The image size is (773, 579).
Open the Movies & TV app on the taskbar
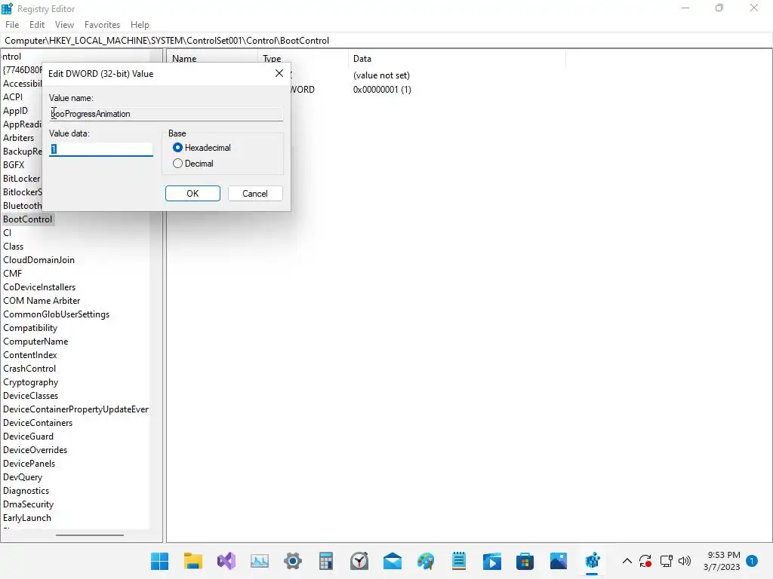[492, 561]
